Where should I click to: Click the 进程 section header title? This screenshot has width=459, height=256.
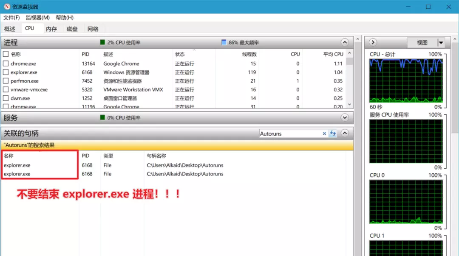(x=11, y=43)
